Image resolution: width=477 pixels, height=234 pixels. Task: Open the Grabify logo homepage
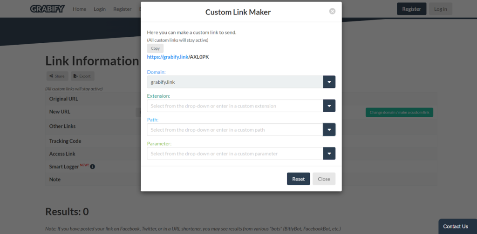click(48, 9)
